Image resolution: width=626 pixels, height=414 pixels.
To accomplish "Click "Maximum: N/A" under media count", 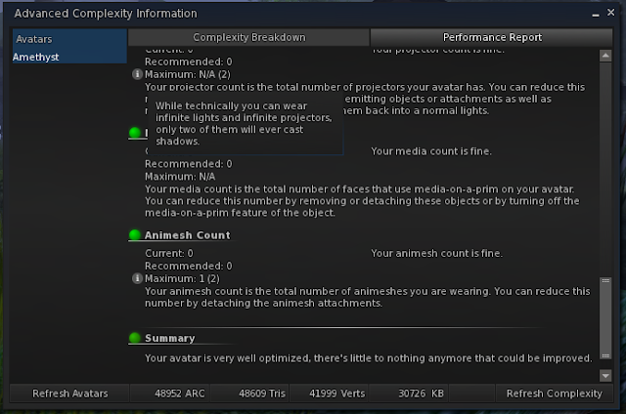I will point(180,177).
